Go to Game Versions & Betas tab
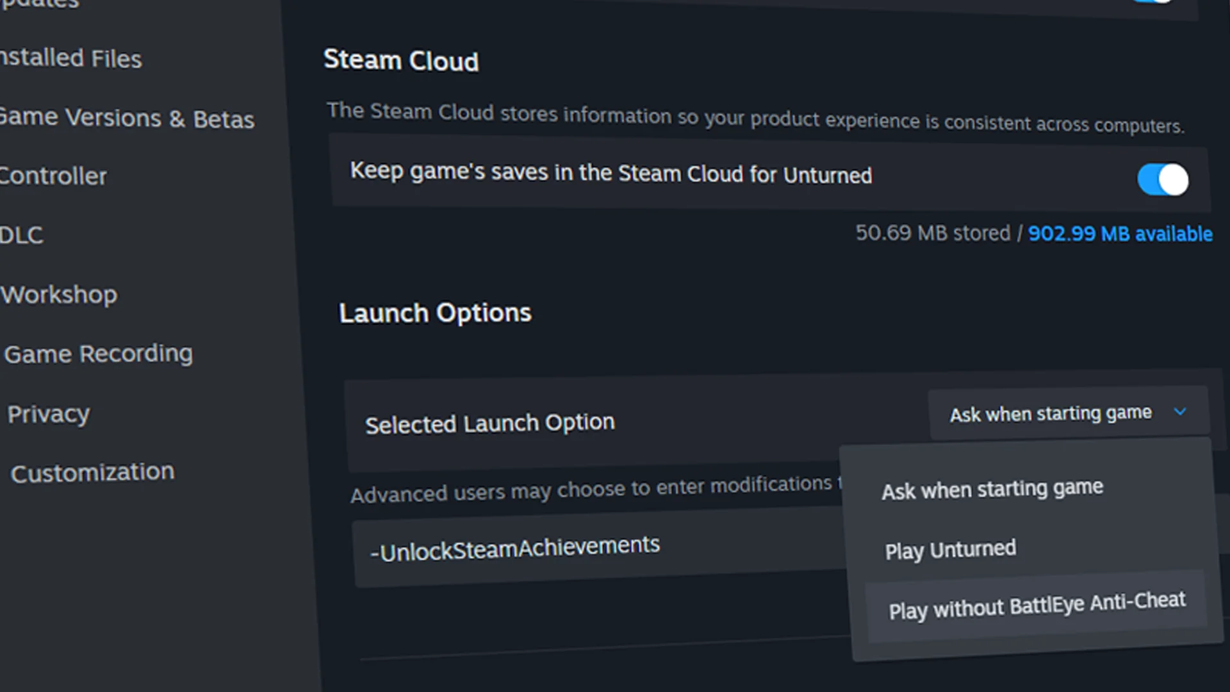 pos(127,118)
